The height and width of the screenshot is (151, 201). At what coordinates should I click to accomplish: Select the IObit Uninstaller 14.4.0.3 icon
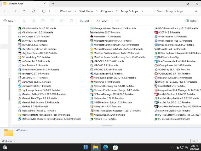point(20,28)
